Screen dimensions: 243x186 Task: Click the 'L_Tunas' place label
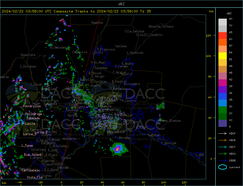27,146
